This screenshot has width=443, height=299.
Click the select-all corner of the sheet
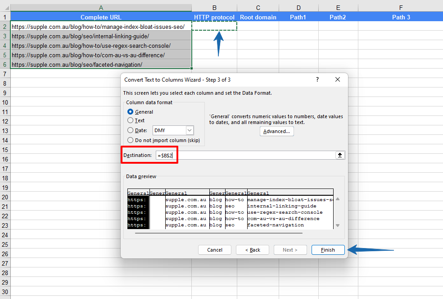pos(5,8)
